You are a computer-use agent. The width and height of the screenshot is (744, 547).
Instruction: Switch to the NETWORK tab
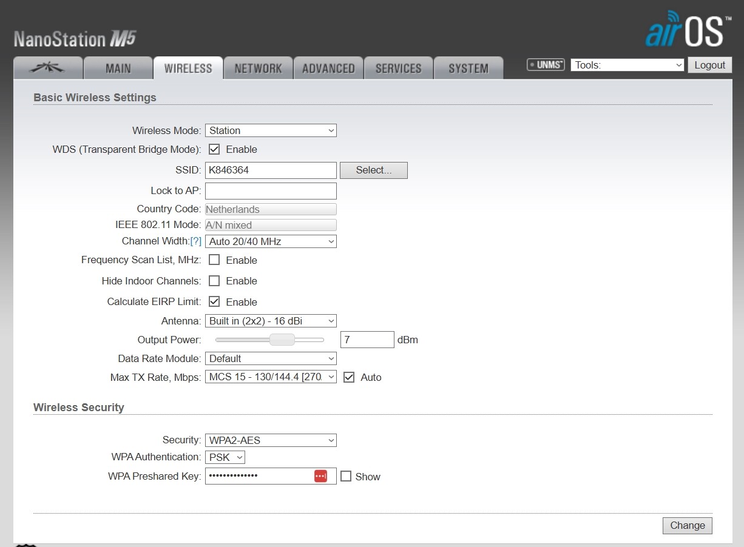258,68
